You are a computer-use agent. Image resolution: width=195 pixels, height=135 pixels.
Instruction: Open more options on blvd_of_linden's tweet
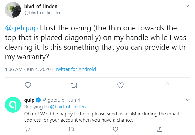(187, 5)
